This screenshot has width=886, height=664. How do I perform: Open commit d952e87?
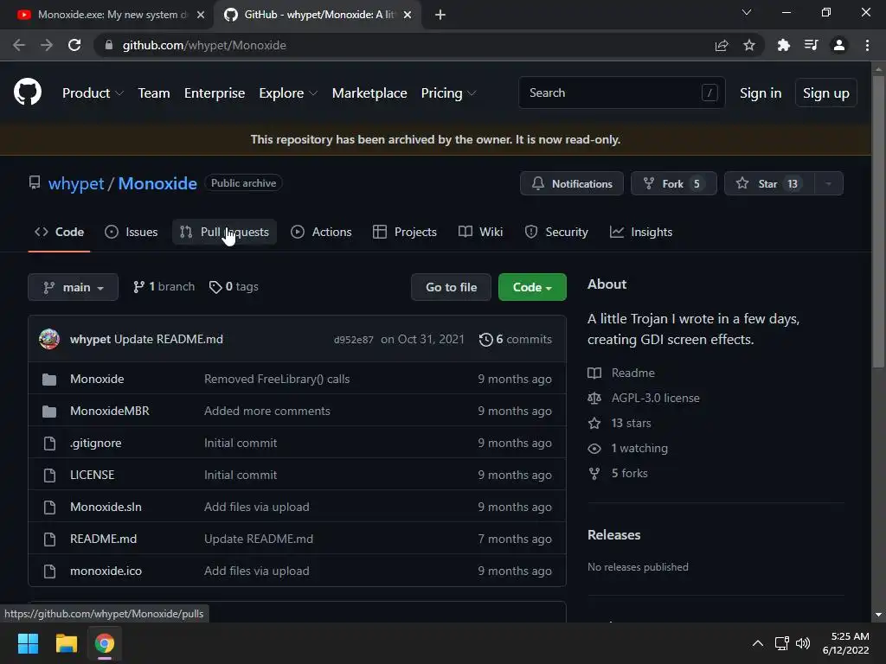[x=353, y=340]
